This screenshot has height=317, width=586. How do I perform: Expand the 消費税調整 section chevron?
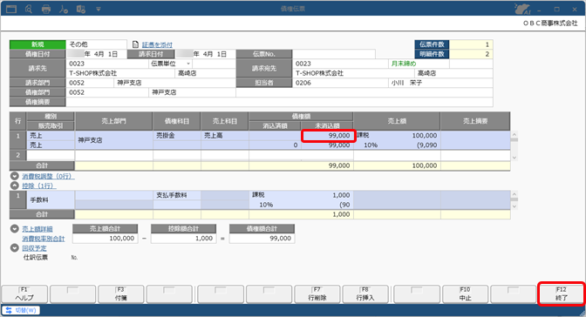tap(15, 176)
